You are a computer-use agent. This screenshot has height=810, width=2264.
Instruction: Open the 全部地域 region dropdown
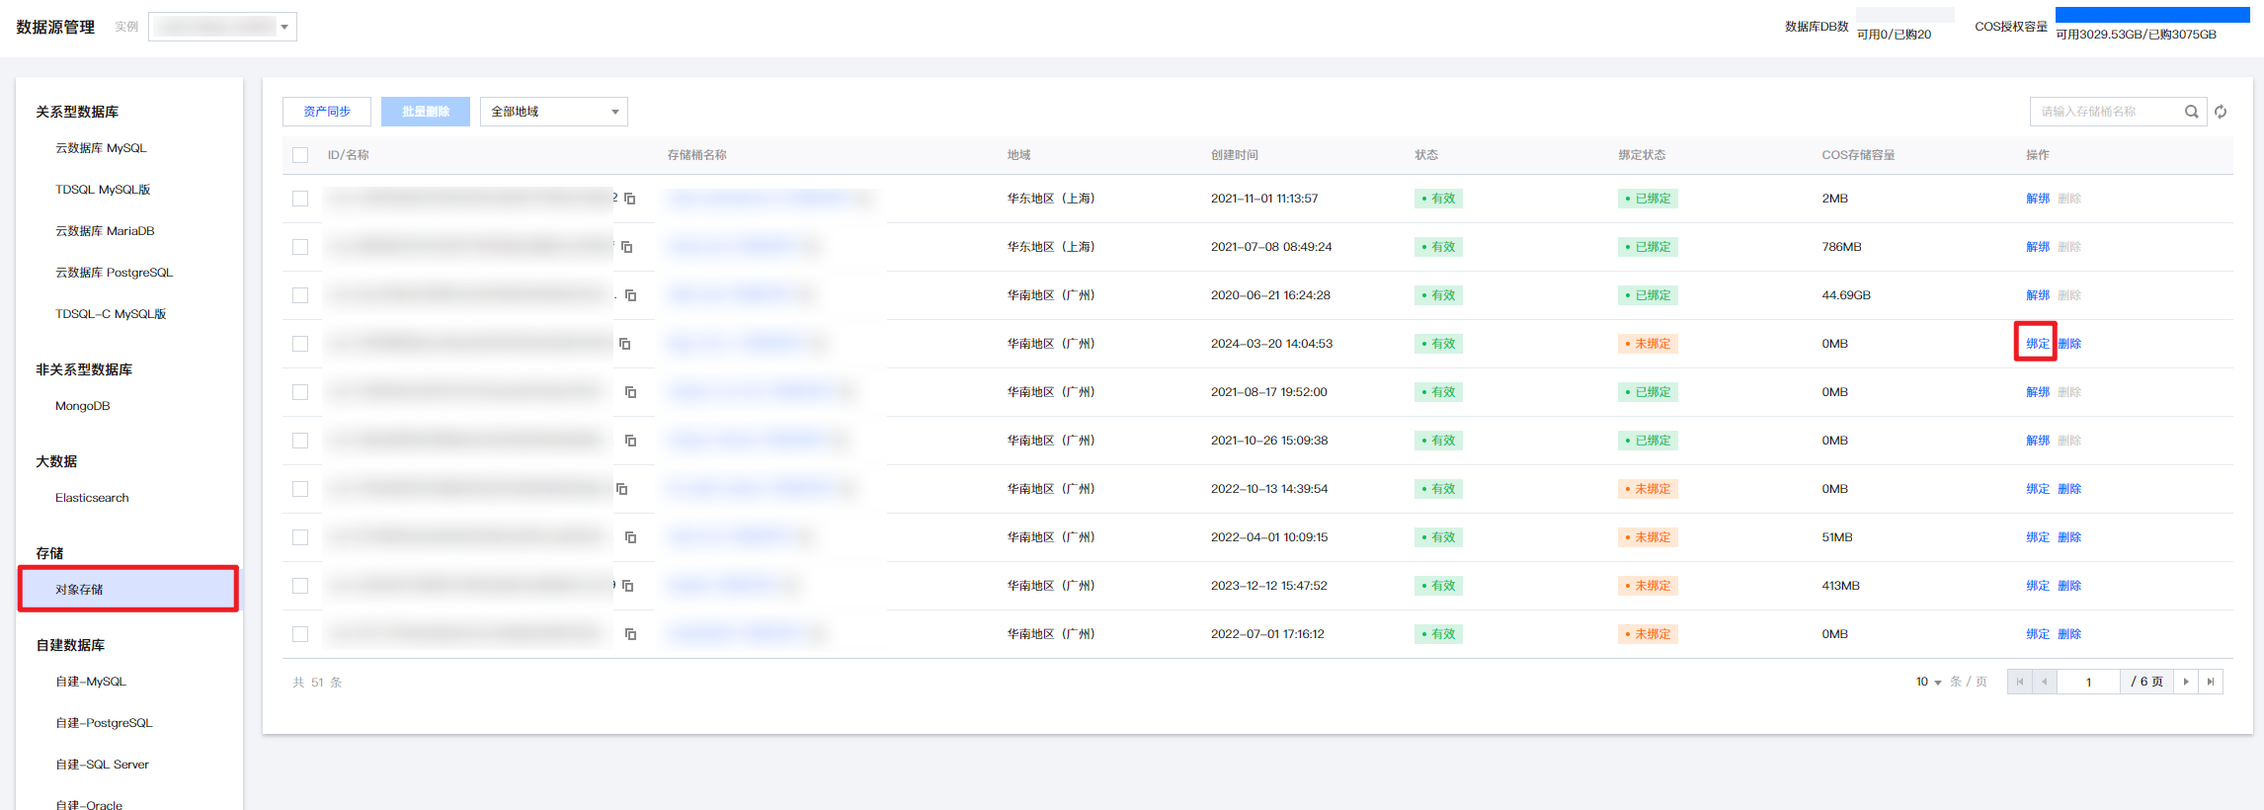click(553, 112)
